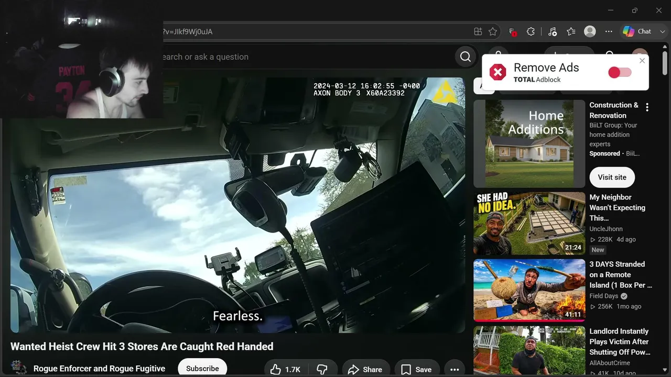Share the video
This screenshot has width=671, height=377.
pos(366,369)
